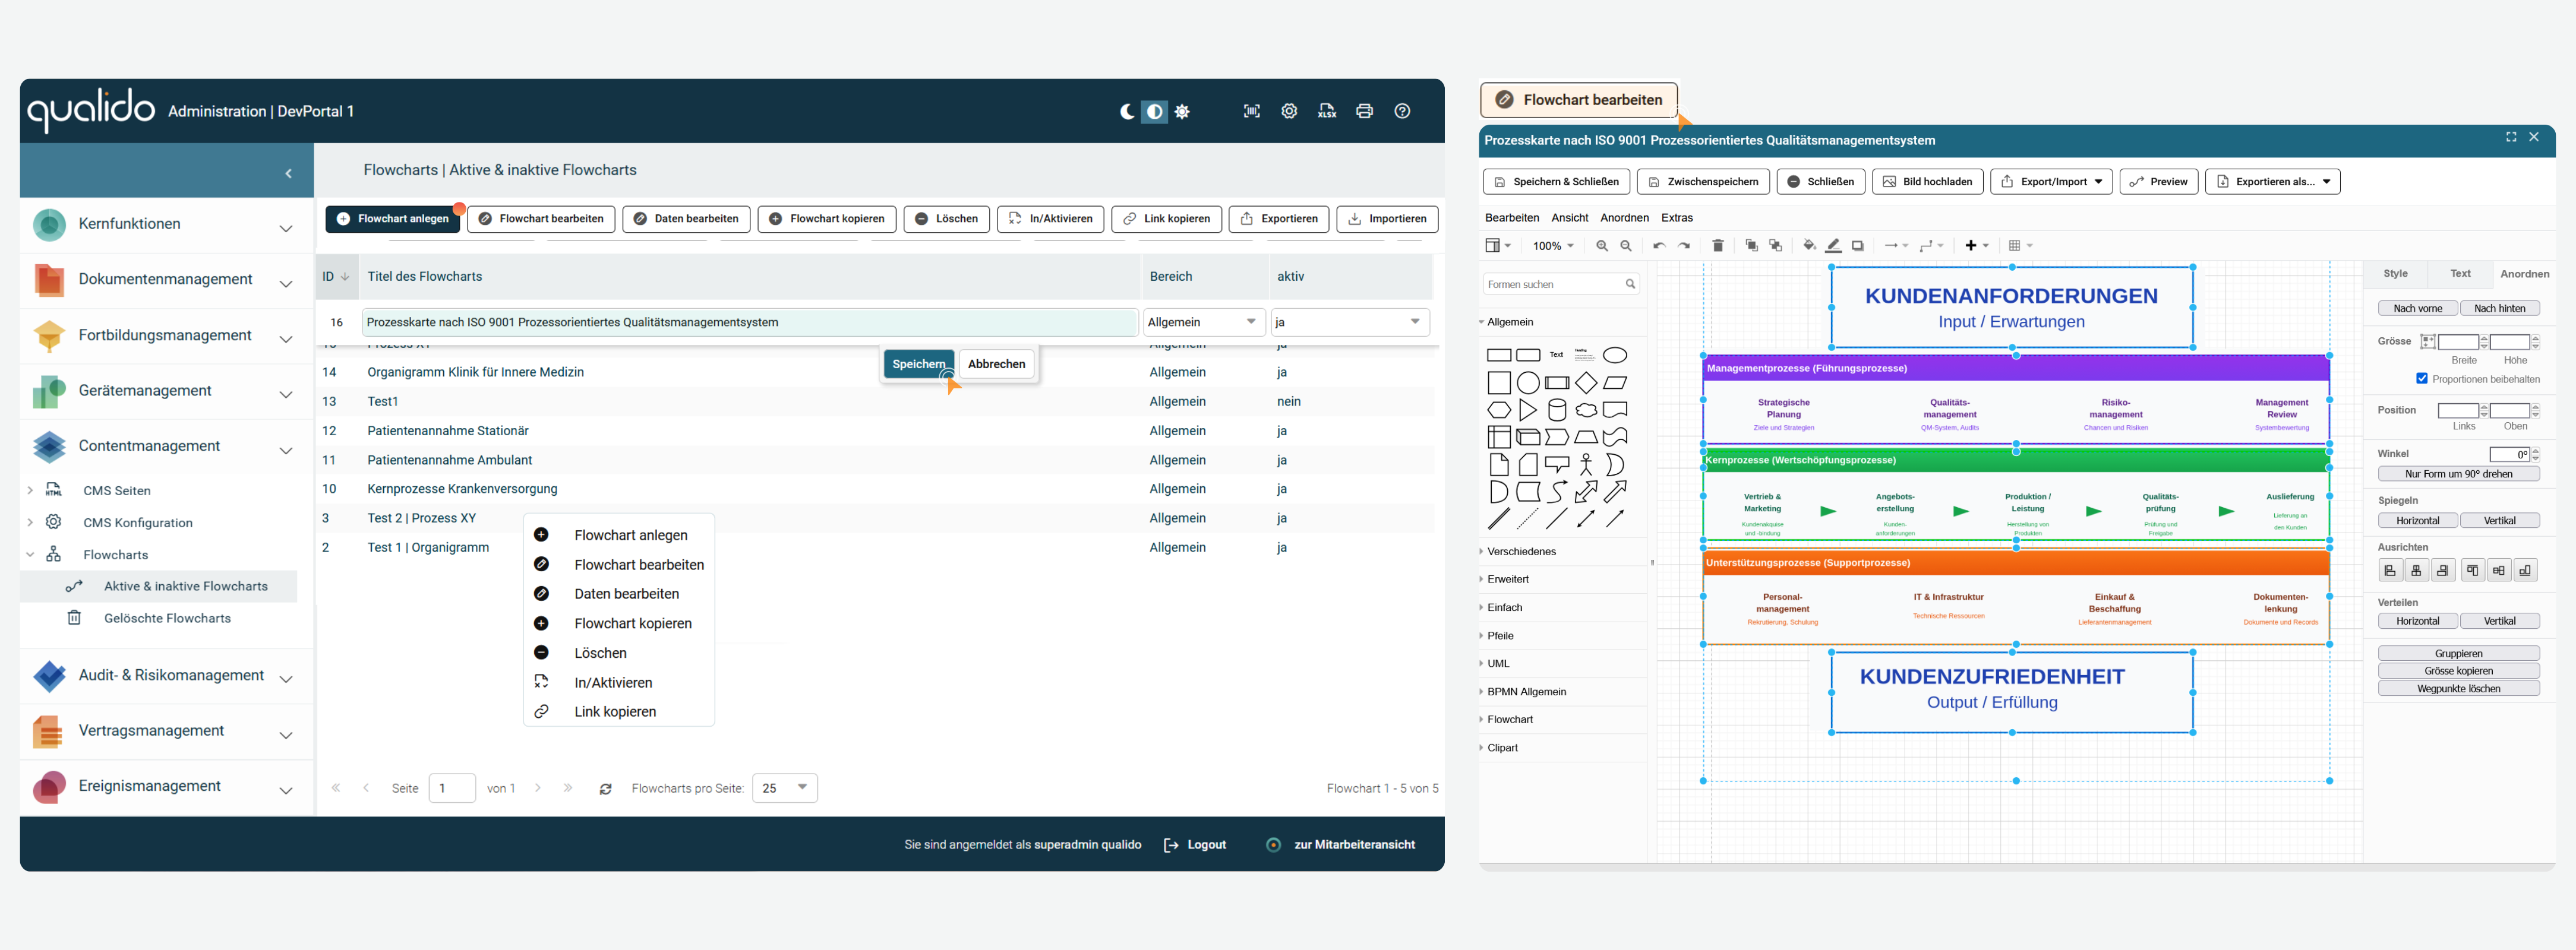Open the print dialog via printer icon
Viewport: 2576px width, 950px height.
pos(1364,111)
